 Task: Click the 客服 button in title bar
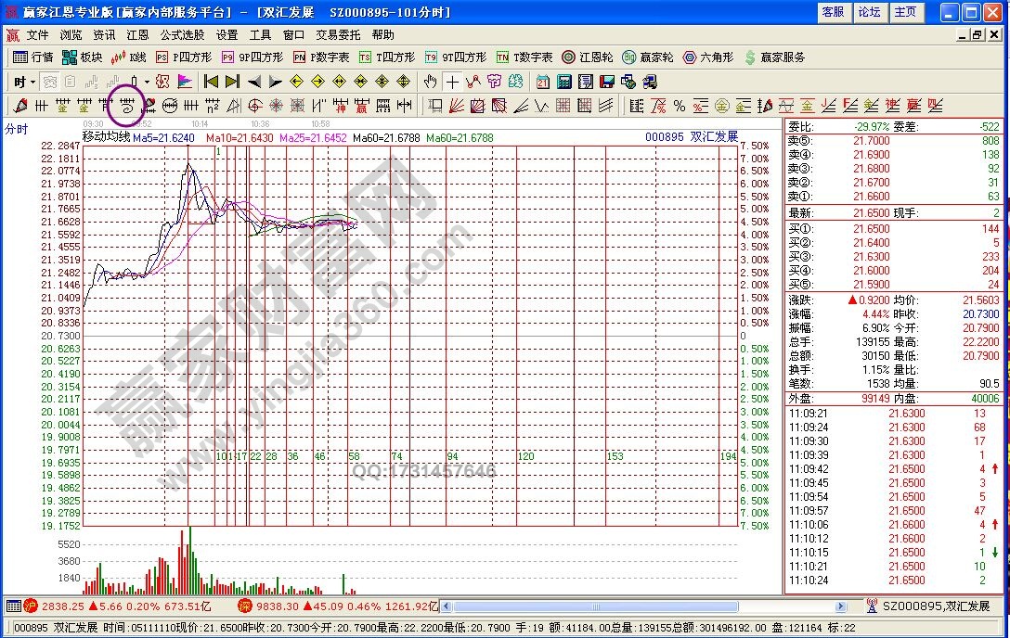click(x=833, y=12)
